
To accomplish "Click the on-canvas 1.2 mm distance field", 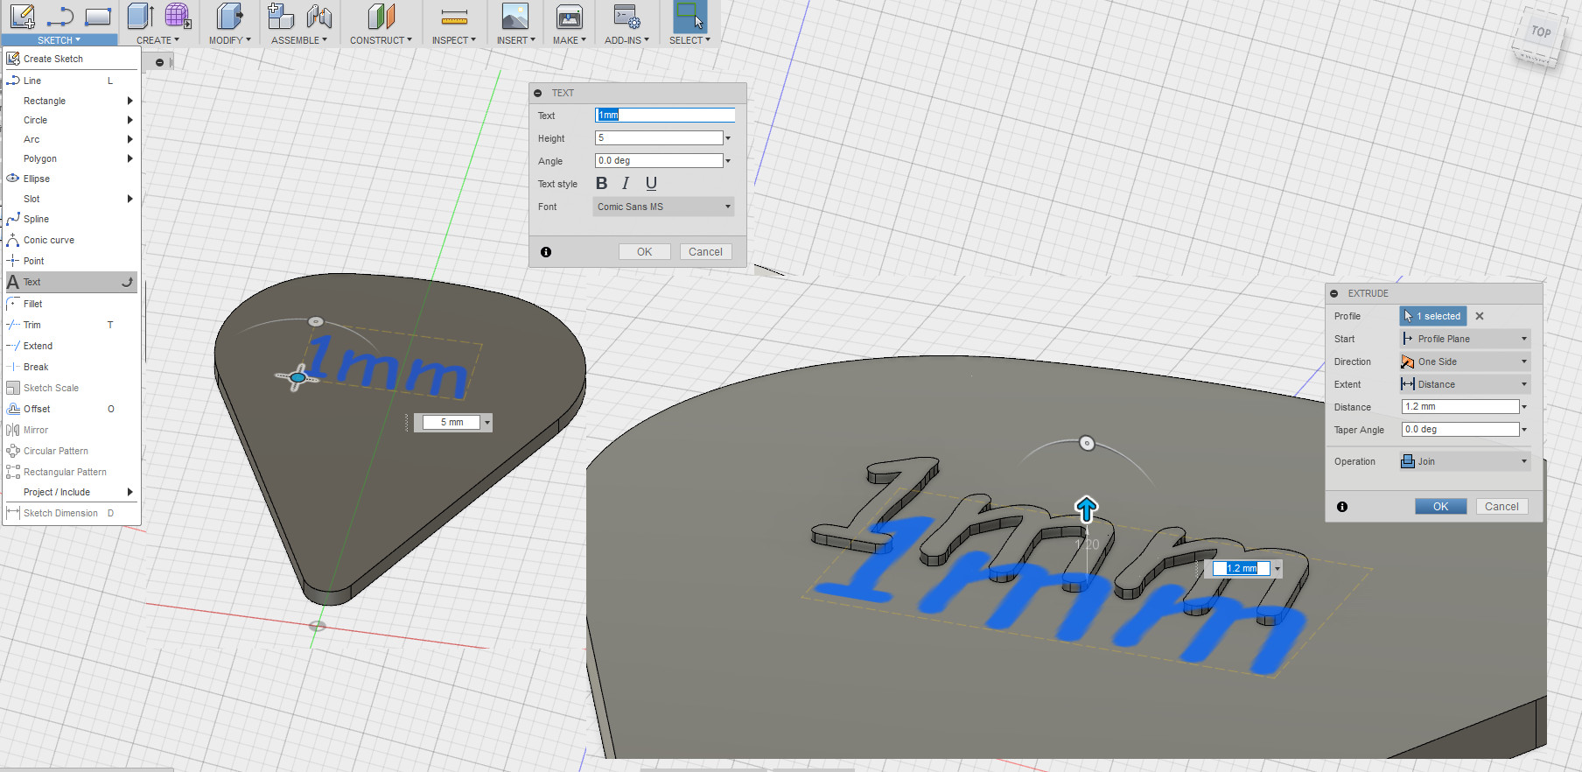I will tap(1241, 569).
